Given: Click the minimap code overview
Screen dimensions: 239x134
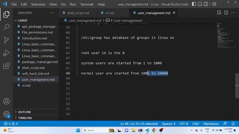Looking at the screenshot, I should click(x=226, y=36).
